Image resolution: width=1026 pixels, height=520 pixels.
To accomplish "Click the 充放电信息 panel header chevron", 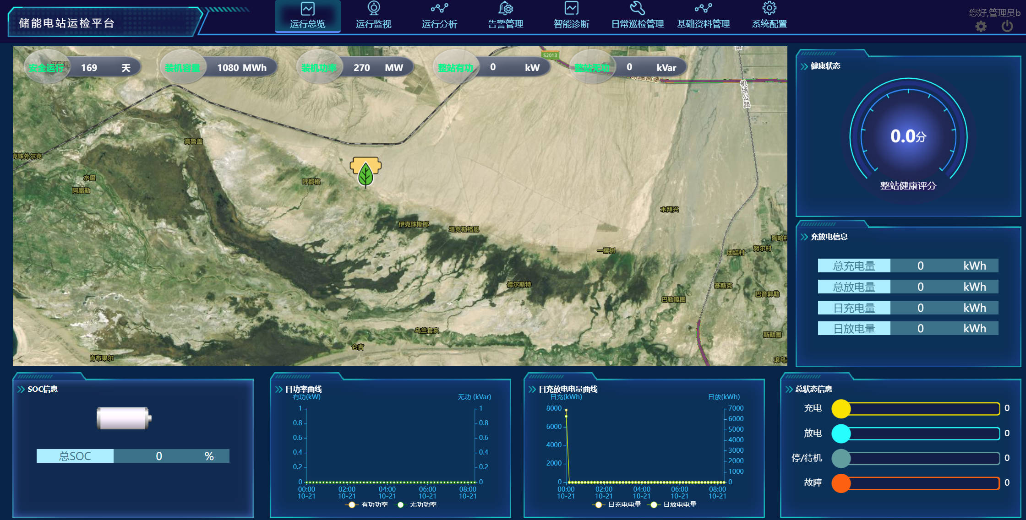I will pos(804,237).
